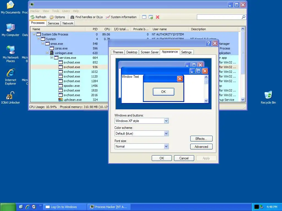Screen dimensions: 282x211
Task: Switch to the Desktop tab
Action: click(132, 52)
